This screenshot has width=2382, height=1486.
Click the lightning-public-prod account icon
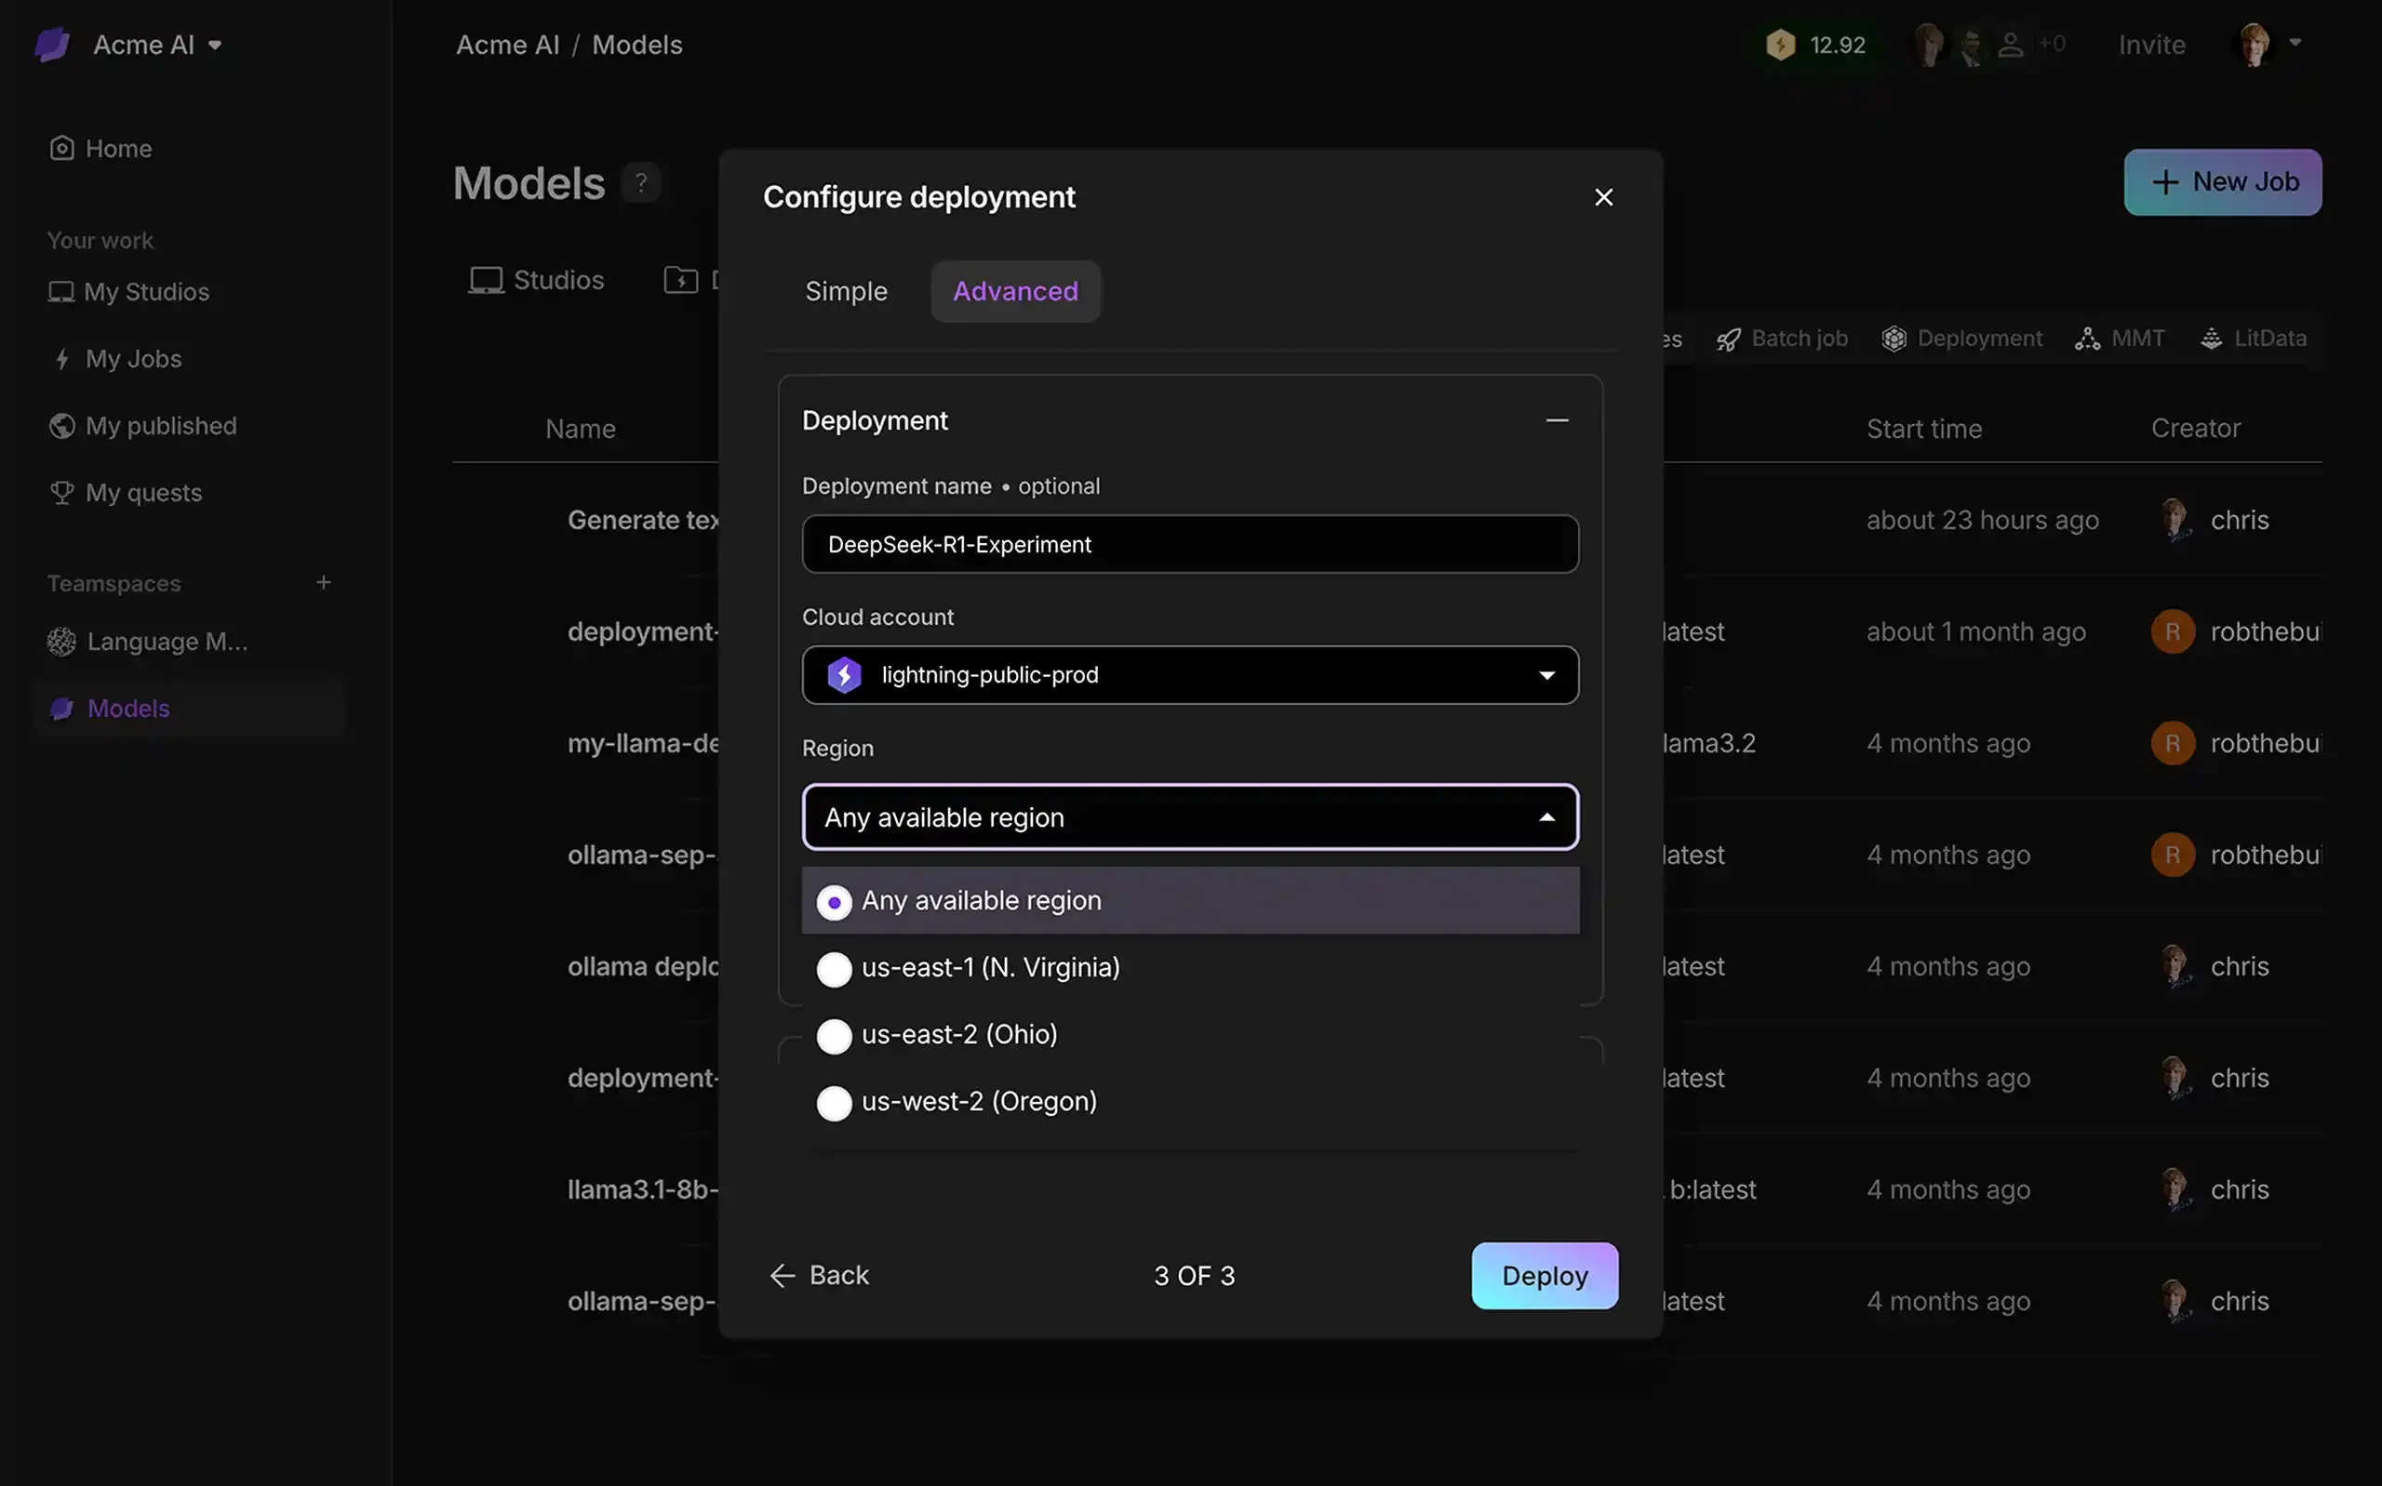coord(844,675)
